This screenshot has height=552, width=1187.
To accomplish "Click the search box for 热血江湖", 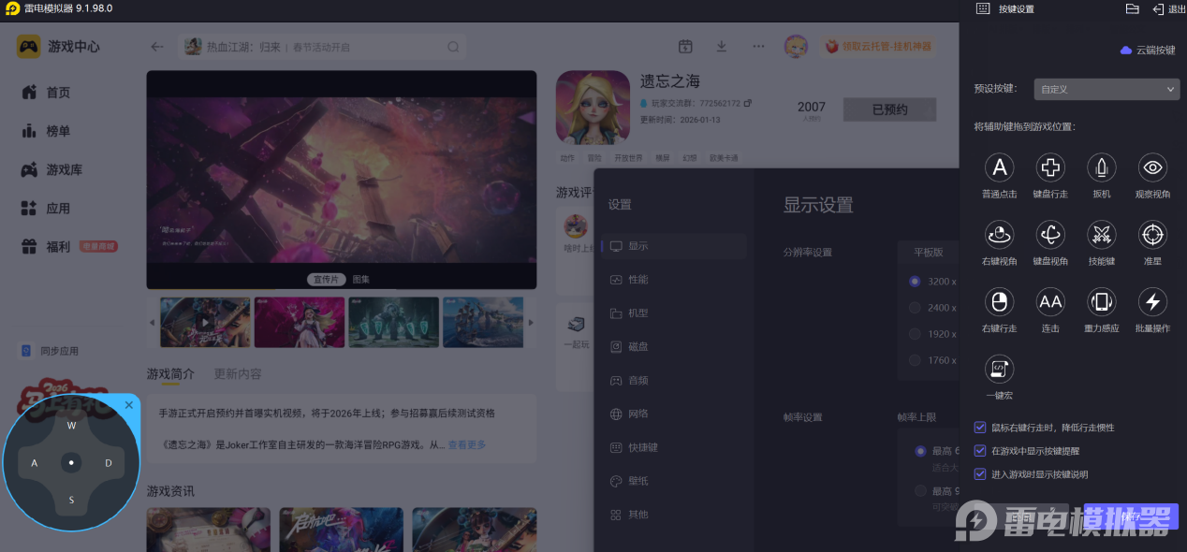I will 323,47.
